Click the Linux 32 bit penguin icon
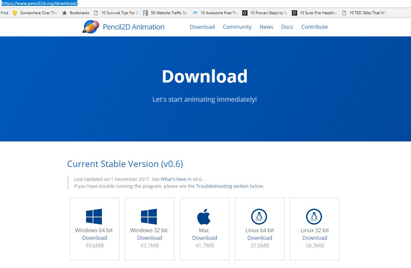The height and width of the screenshot is (268, 411). [314, 217]
